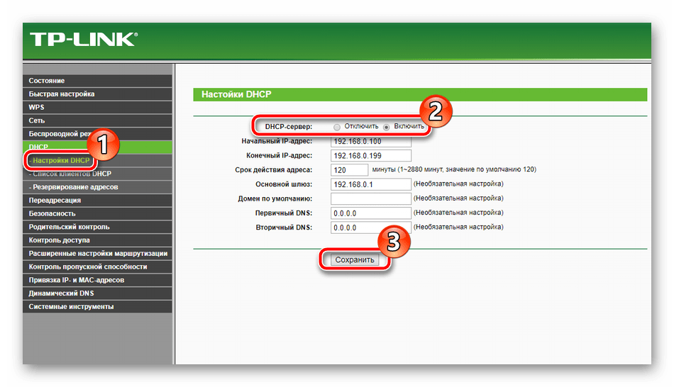Click the Конечный IP-адрес field
The height and width of the screenshot is (387, 674).
click(371, 155)
